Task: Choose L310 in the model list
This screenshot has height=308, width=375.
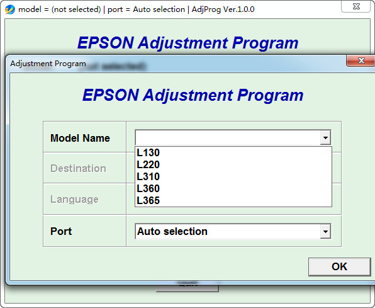Action: (x=233, y=176)
